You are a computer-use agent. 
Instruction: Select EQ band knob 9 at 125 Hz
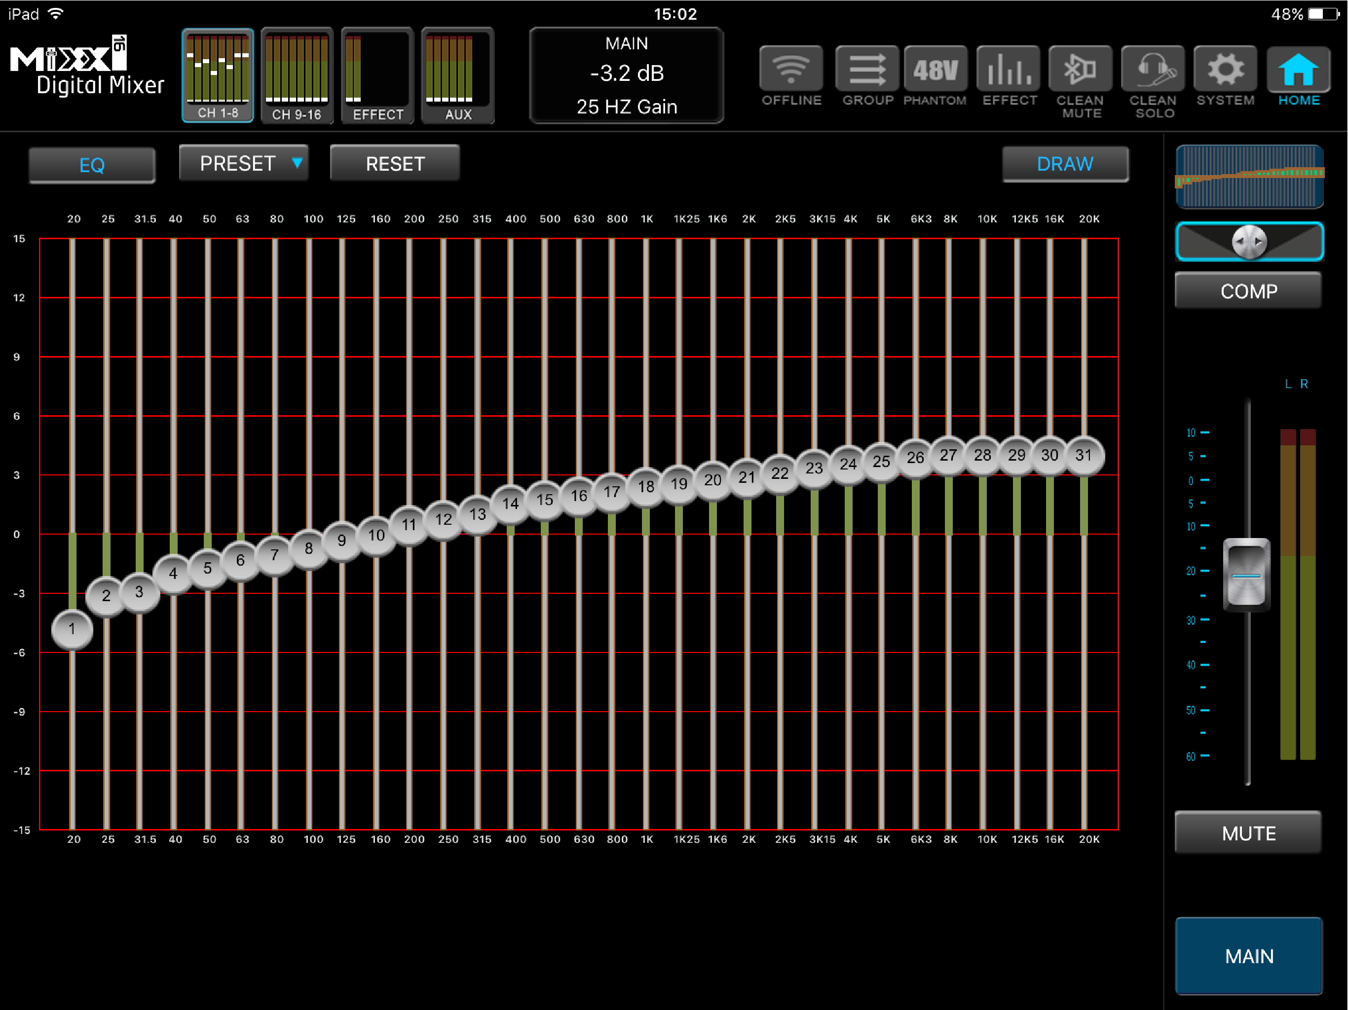(x=342, y=541)
